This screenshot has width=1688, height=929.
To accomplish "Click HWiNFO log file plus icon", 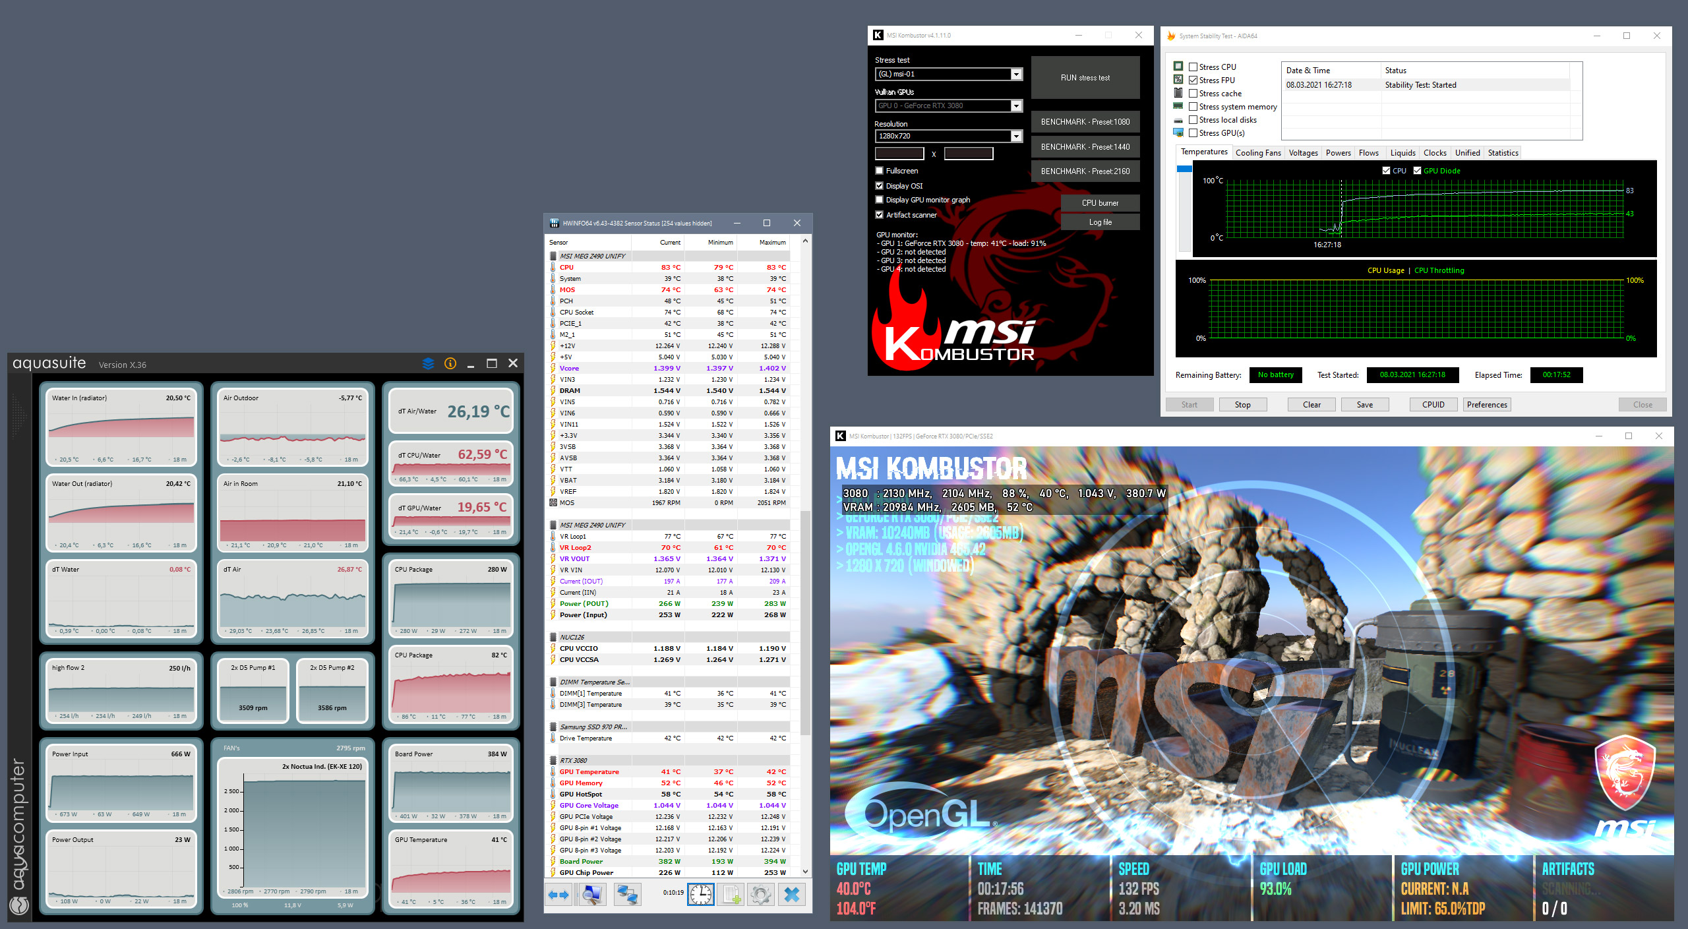I will pyautogui.click(x=731, y=895).
